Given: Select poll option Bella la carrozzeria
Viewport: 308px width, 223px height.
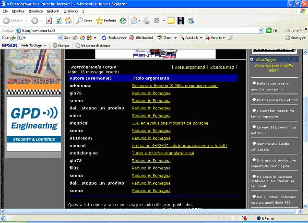Looking at the screenshot, I should 254,83.
